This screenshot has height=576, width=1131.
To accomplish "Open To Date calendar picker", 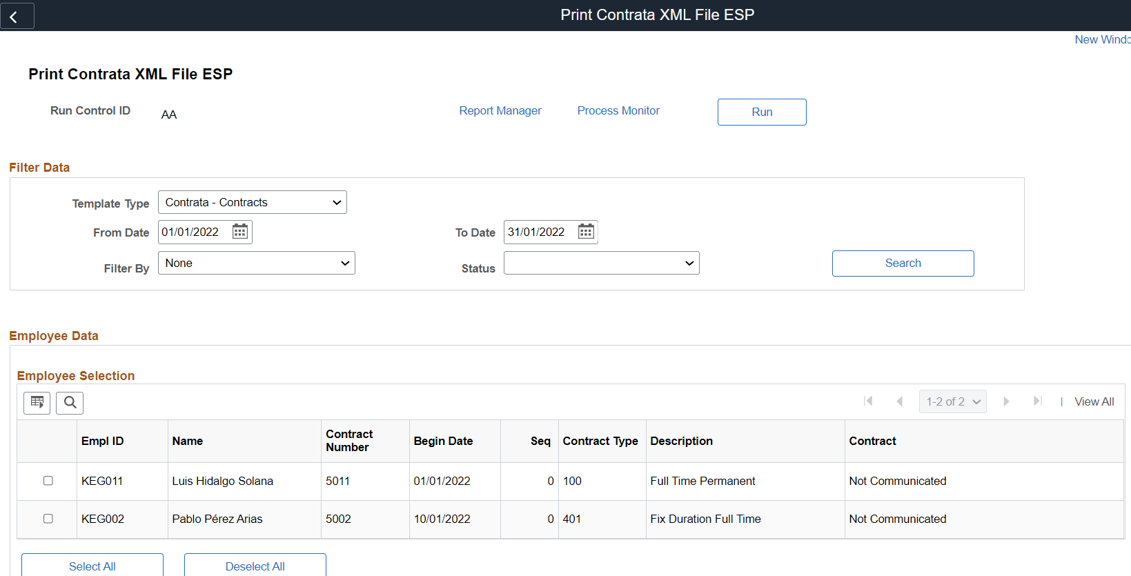I will click(x=586, y=231).
